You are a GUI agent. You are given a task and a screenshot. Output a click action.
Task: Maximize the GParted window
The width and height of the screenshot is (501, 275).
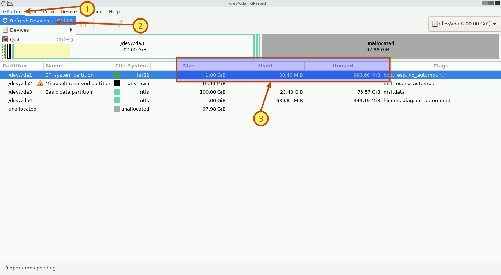491,3
